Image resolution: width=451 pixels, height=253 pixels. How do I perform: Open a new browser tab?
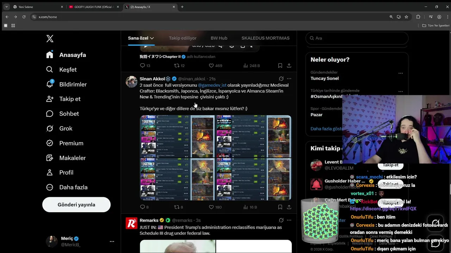coord(182,7)
